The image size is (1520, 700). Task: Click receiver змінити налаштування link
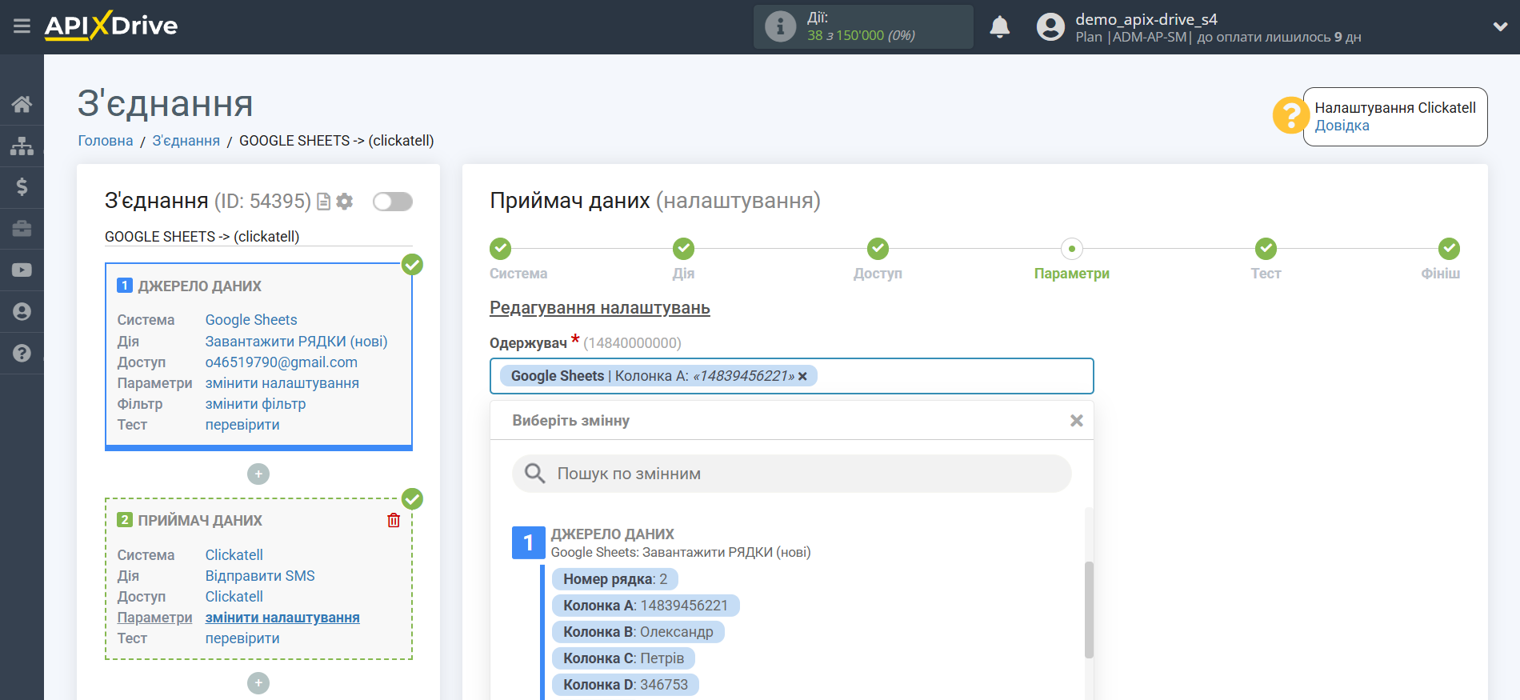tap(282, 618)
